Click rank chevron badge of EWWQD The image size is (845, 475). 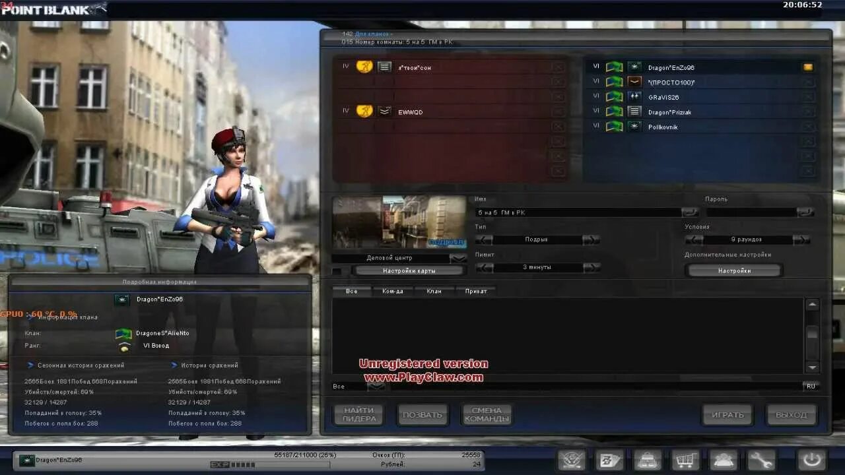(x=384, y=111)
